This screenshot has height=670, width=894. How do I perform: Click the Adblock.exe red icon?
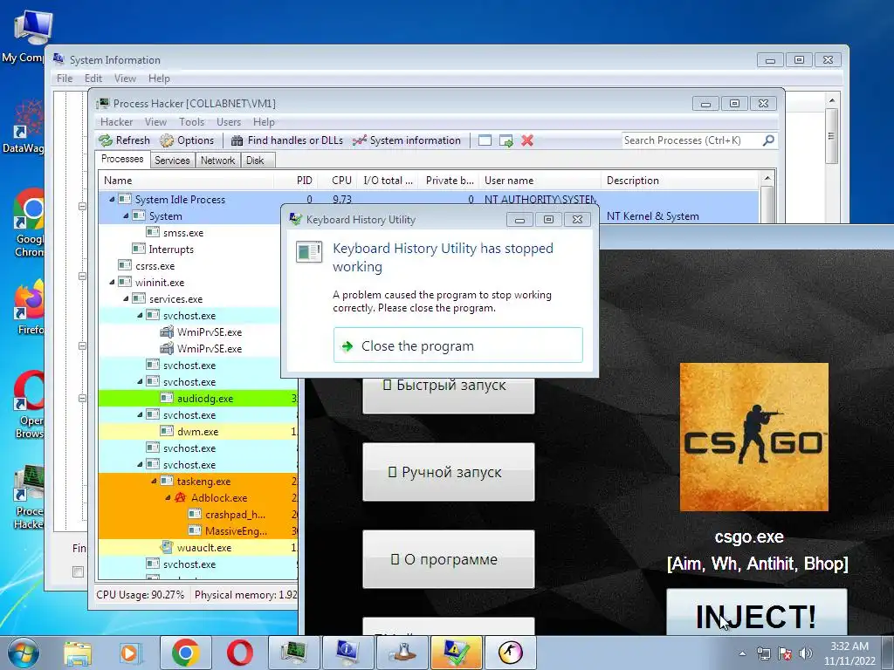[180, 497]
